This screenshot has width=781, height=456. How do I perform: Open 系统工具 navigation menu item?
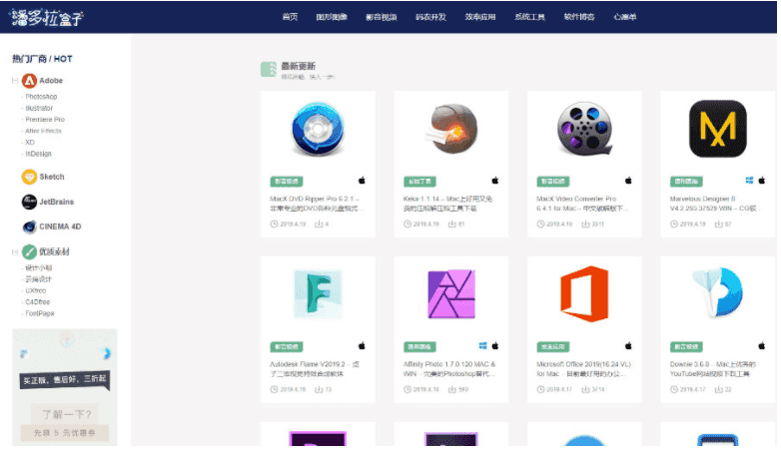(x=529, y=17)
